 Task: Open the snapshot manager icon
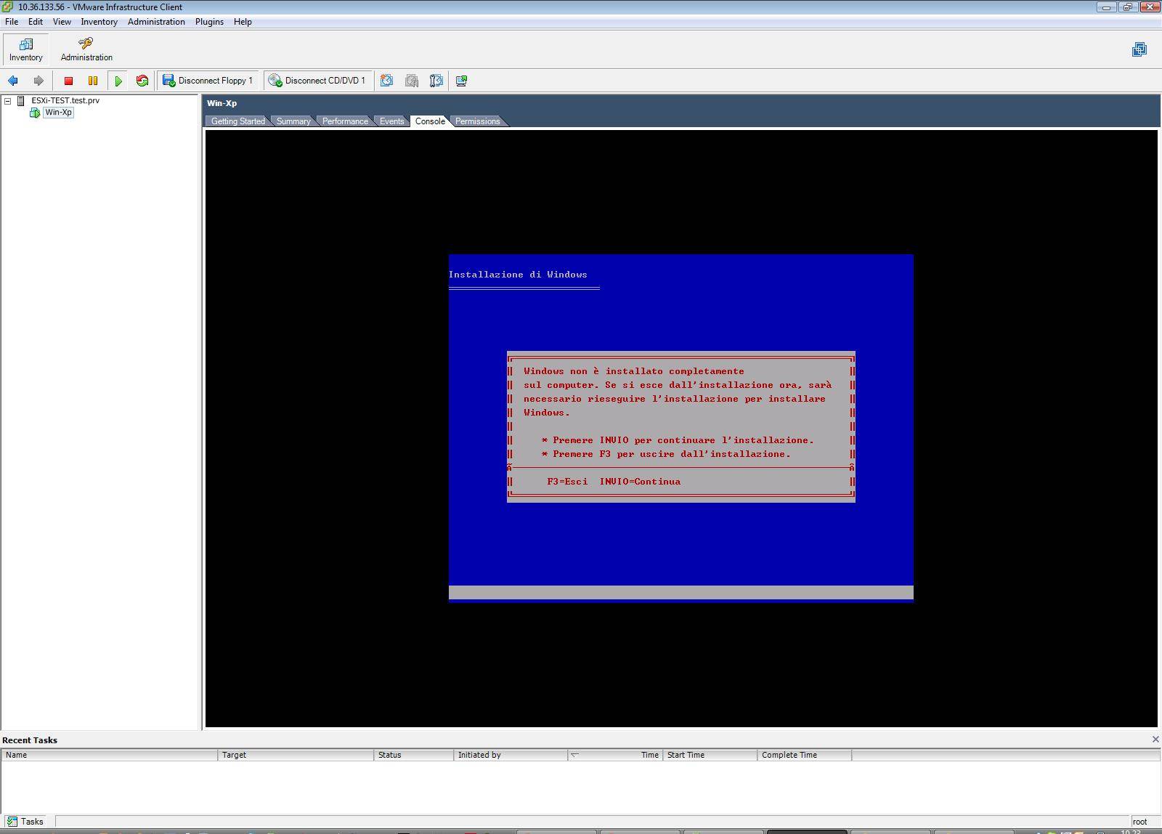pos(436,81)
